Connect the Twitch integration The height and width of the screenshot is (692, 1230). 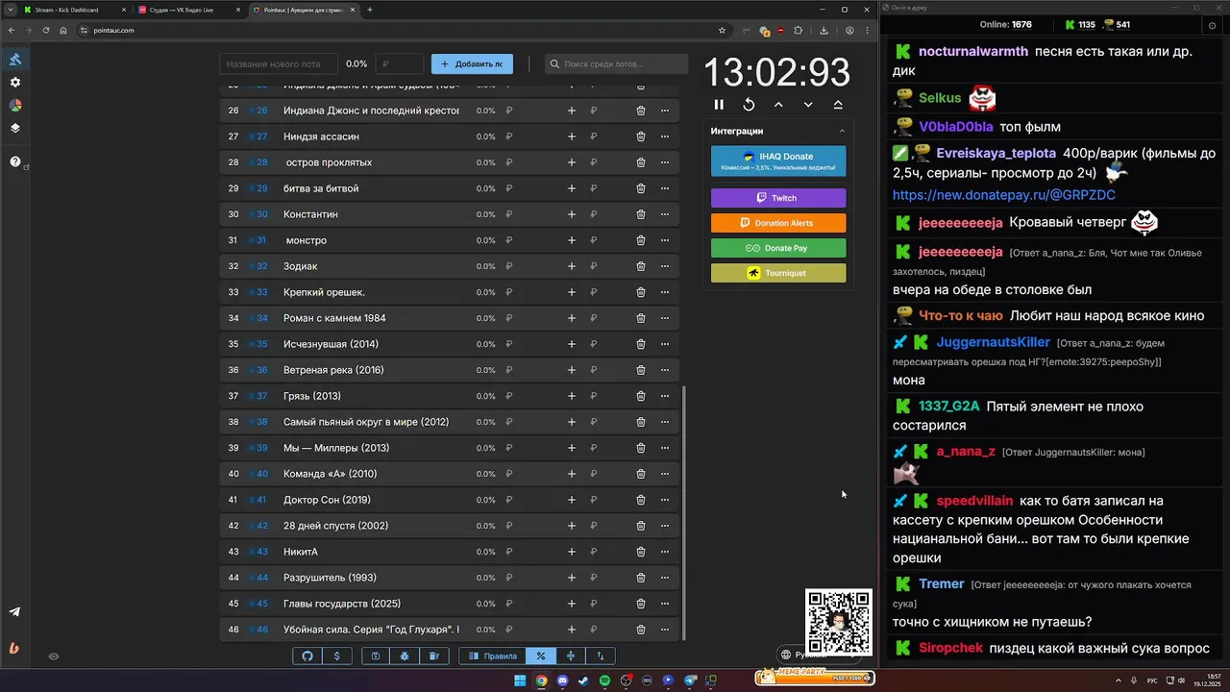778,198
